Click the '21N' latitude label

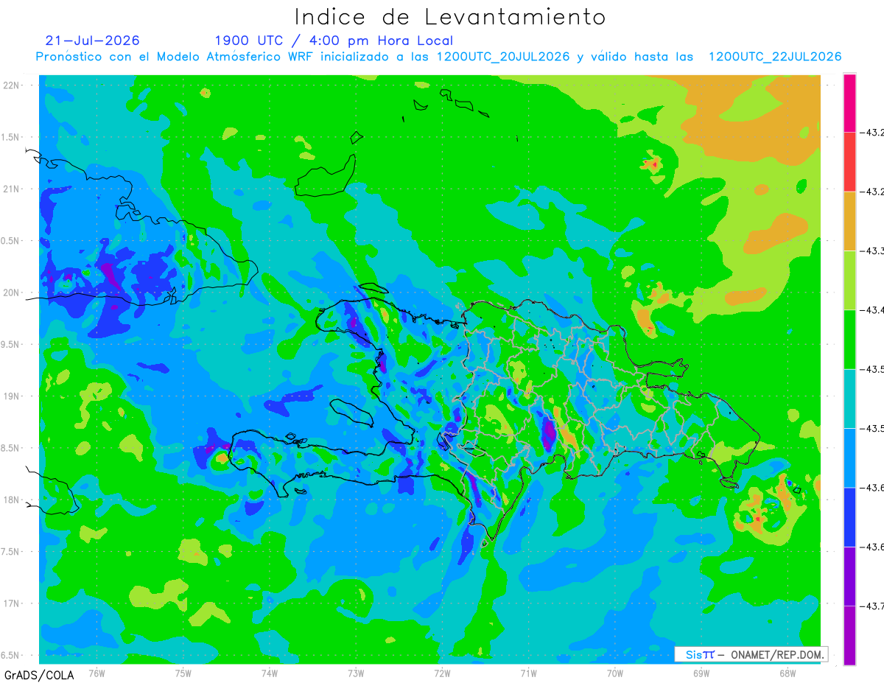click(x=12, y=189)
